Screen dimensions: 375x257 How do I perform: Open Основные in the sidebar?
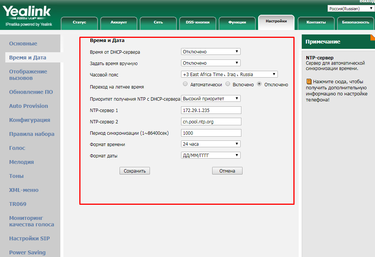click(x=23, y=44)
